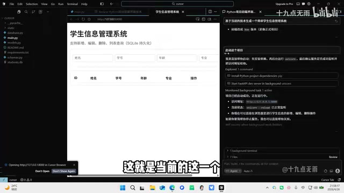
Task: Close the 学生信息管理系统 tab
Action: click(x=183, y=12)
